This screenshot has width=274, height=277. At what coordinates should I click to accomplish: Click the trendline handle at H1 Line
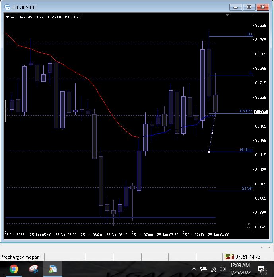click(209, 152)
